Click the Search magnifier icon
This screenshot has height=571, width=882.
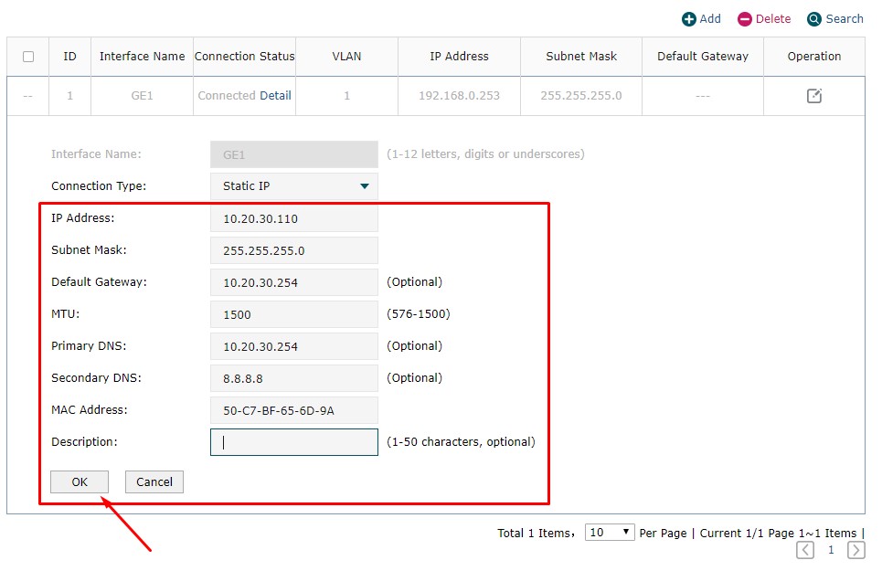pos(813,19)
